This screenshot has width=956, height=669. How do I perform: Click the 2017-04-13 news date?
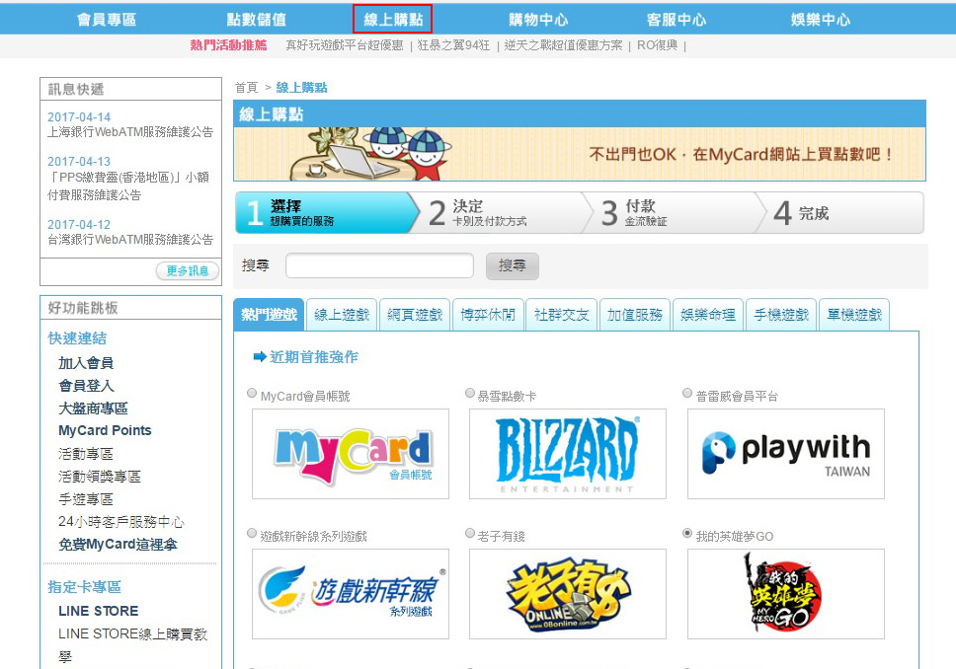coord(79,162)
